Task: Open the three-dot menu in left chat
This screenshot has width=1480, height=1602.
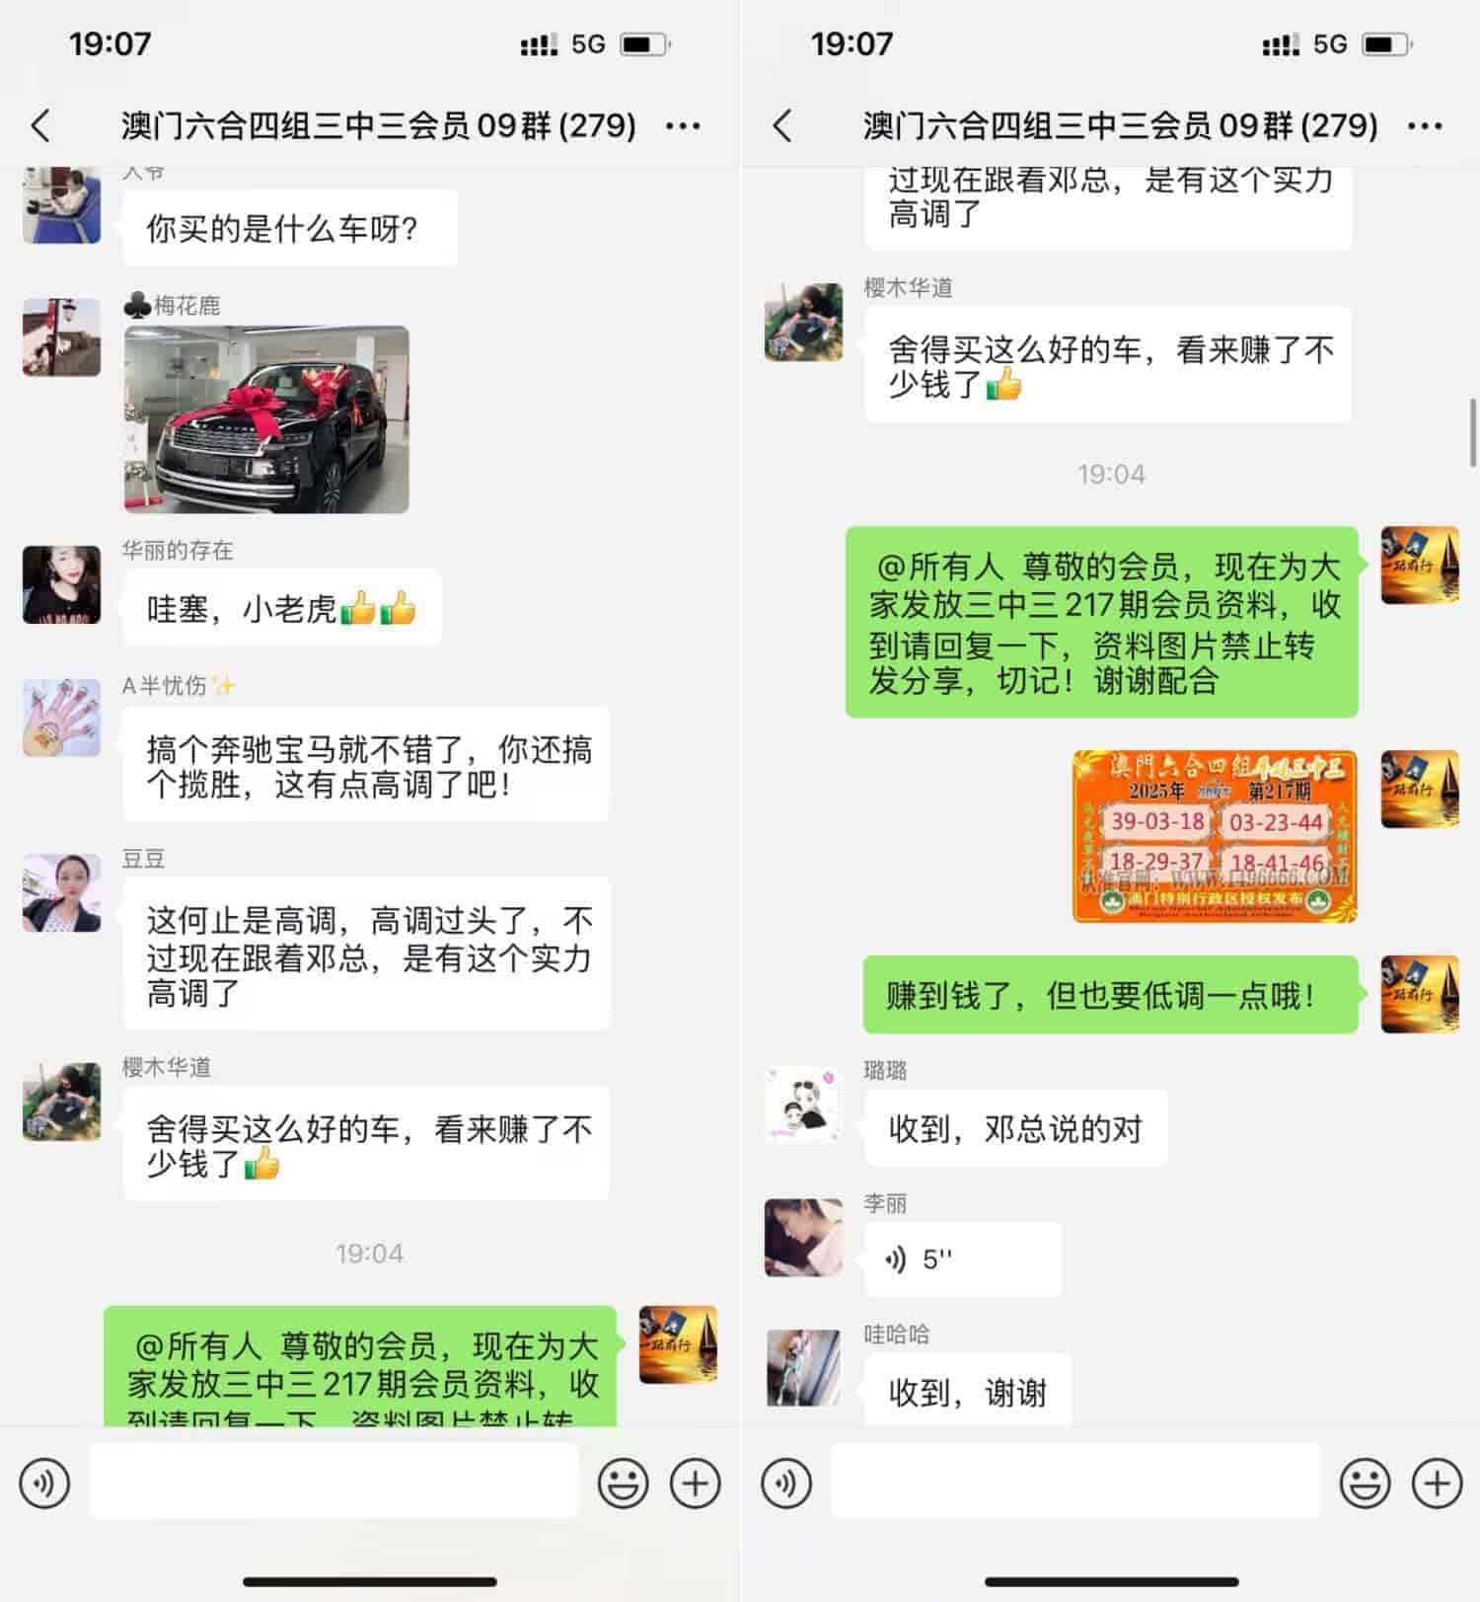Action: (683, 126)
